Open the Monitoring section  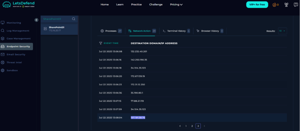(14, 23)
